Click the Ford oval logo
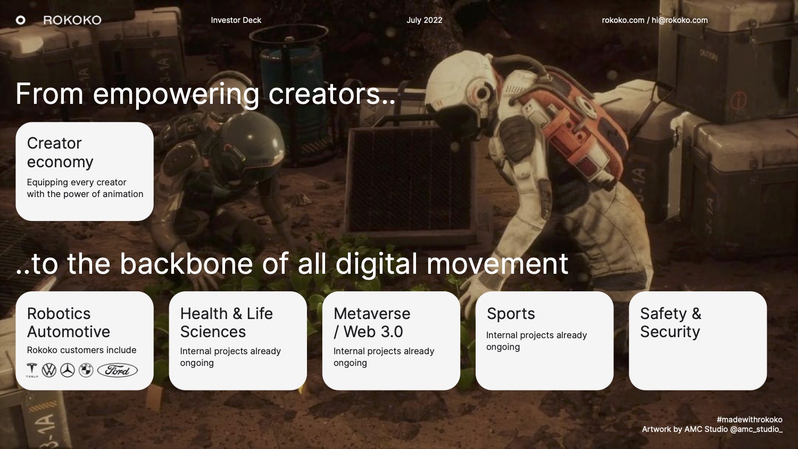Image resolution: width=798 pixels, height=449 pixels. pyautogui.click(x=118, y=370)
